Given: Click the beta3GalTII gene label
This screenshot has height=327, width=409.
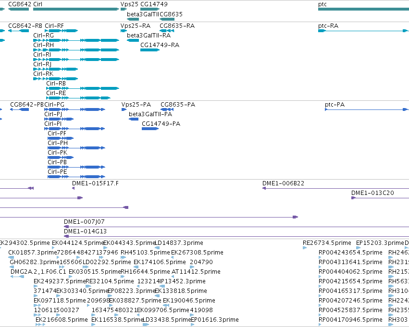Looking at the screenshot, I should (x=143, y=14).
